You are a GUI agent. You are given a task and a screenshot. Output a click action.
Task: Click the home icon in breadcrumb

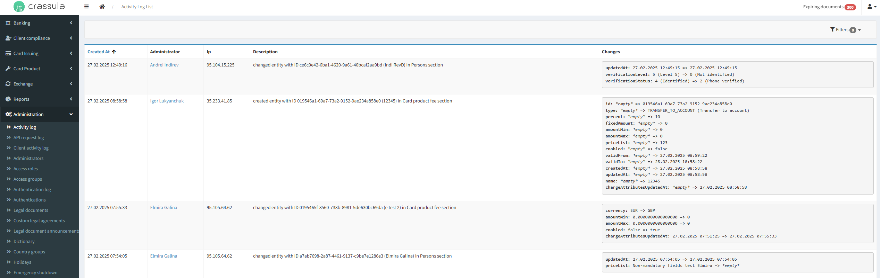click(x=102, y=7)
